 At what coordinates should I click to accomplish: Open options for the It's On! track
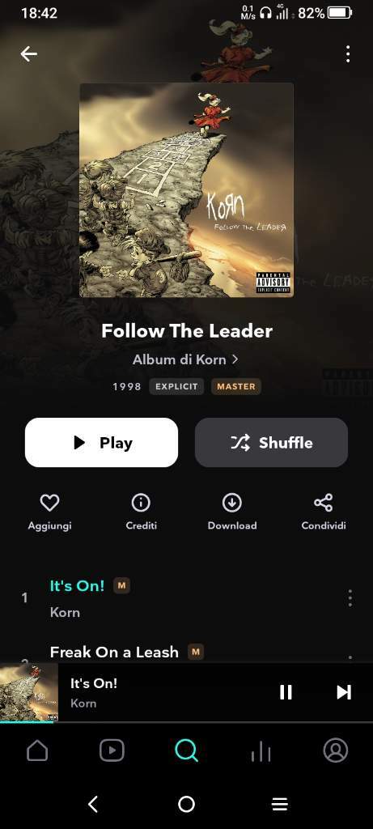coord(350,598)
